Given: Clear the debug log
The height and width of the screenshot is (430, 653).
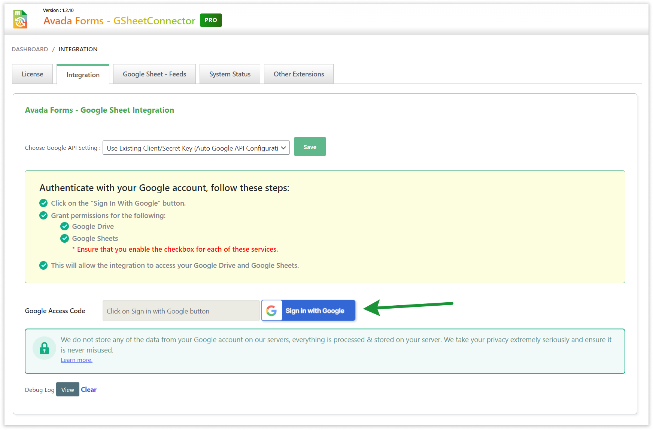Looking at the screenshot, I should [89, 390].
